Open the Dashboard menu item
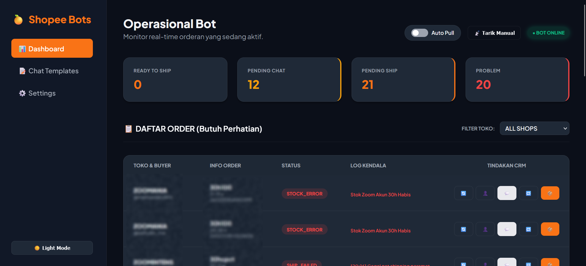The width and height of the screenshot is (586, 266). point(52,48)
